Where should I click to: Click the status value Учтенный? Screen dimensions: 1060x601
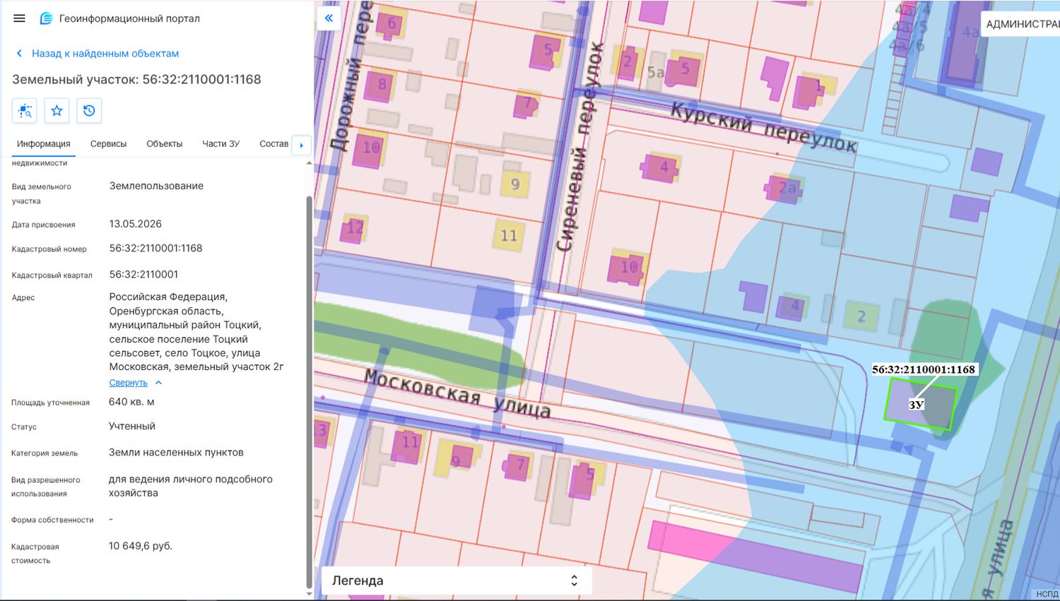(x=132, y=426)
